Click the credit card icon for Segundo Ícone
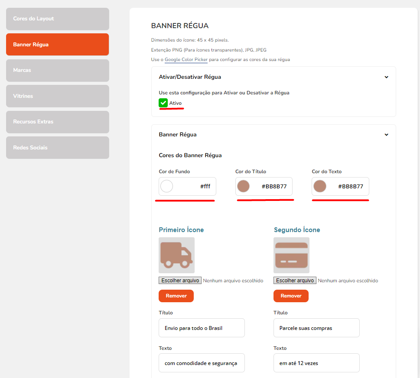Viewport: 420px width, 378px height. tap(291, 255)
